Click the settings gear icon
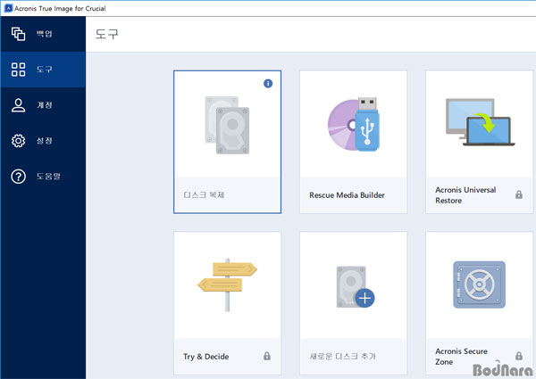The height and width of the screenshot is (379, 536). (18, 141)
